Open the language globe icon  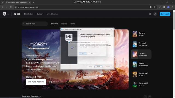(x=150, y=14)
